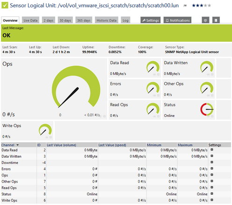Click the square pause icon button

point(216,20)
